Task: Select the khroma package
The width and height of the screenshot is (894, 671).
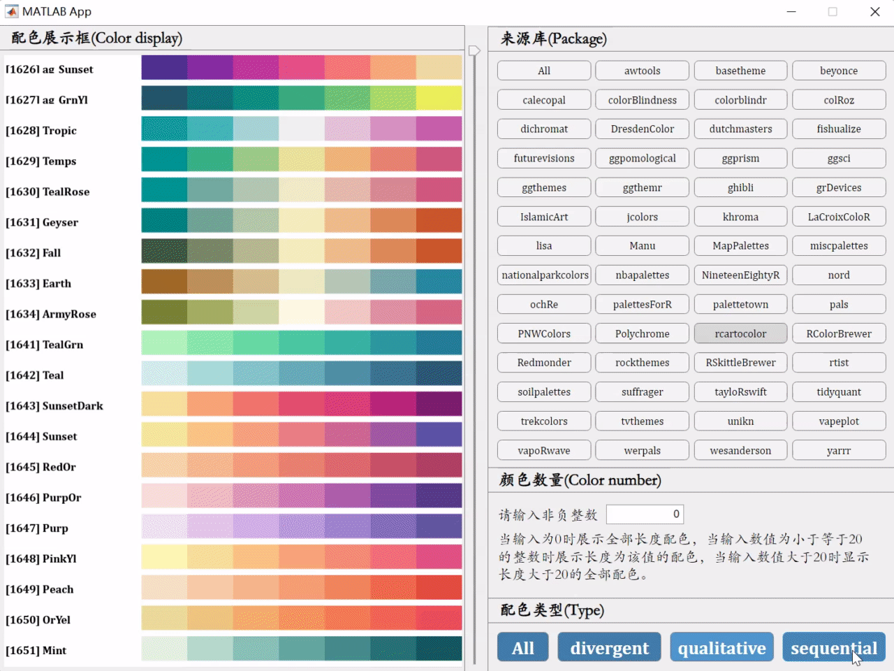Action: click(x=740, y=217)
